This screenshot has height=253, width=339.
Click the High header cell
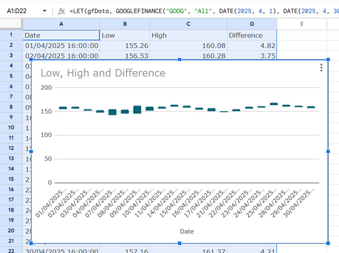188,35
